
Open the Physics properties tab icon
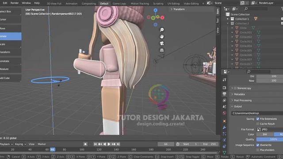(x=225, y=140)
